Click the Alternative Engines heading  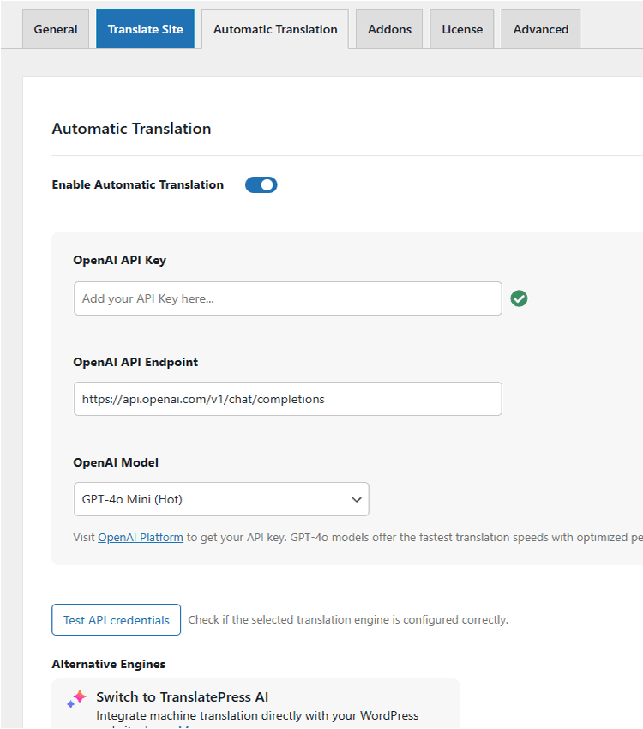point(109,664)
